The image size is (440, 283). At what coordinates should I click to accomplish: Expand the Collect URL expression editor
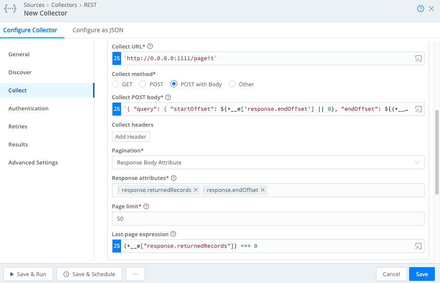coord(418,59)
